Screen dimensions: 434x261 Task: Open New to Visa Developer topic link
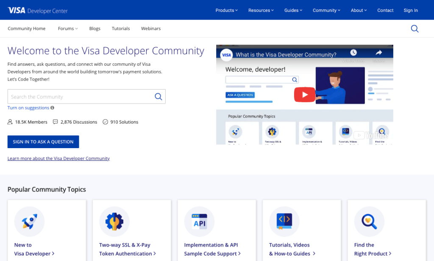point(34,250)
